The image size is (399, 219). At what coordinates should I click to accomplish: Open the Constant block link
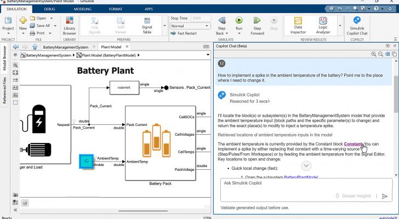point(354,144)
